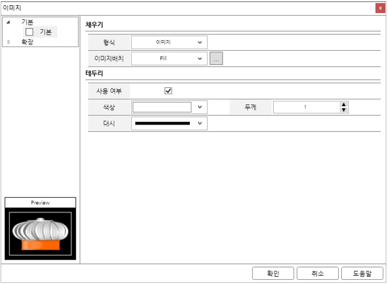The image size is (388, 285).
Task: Confirm with the 확인 button
Action: 273,274
